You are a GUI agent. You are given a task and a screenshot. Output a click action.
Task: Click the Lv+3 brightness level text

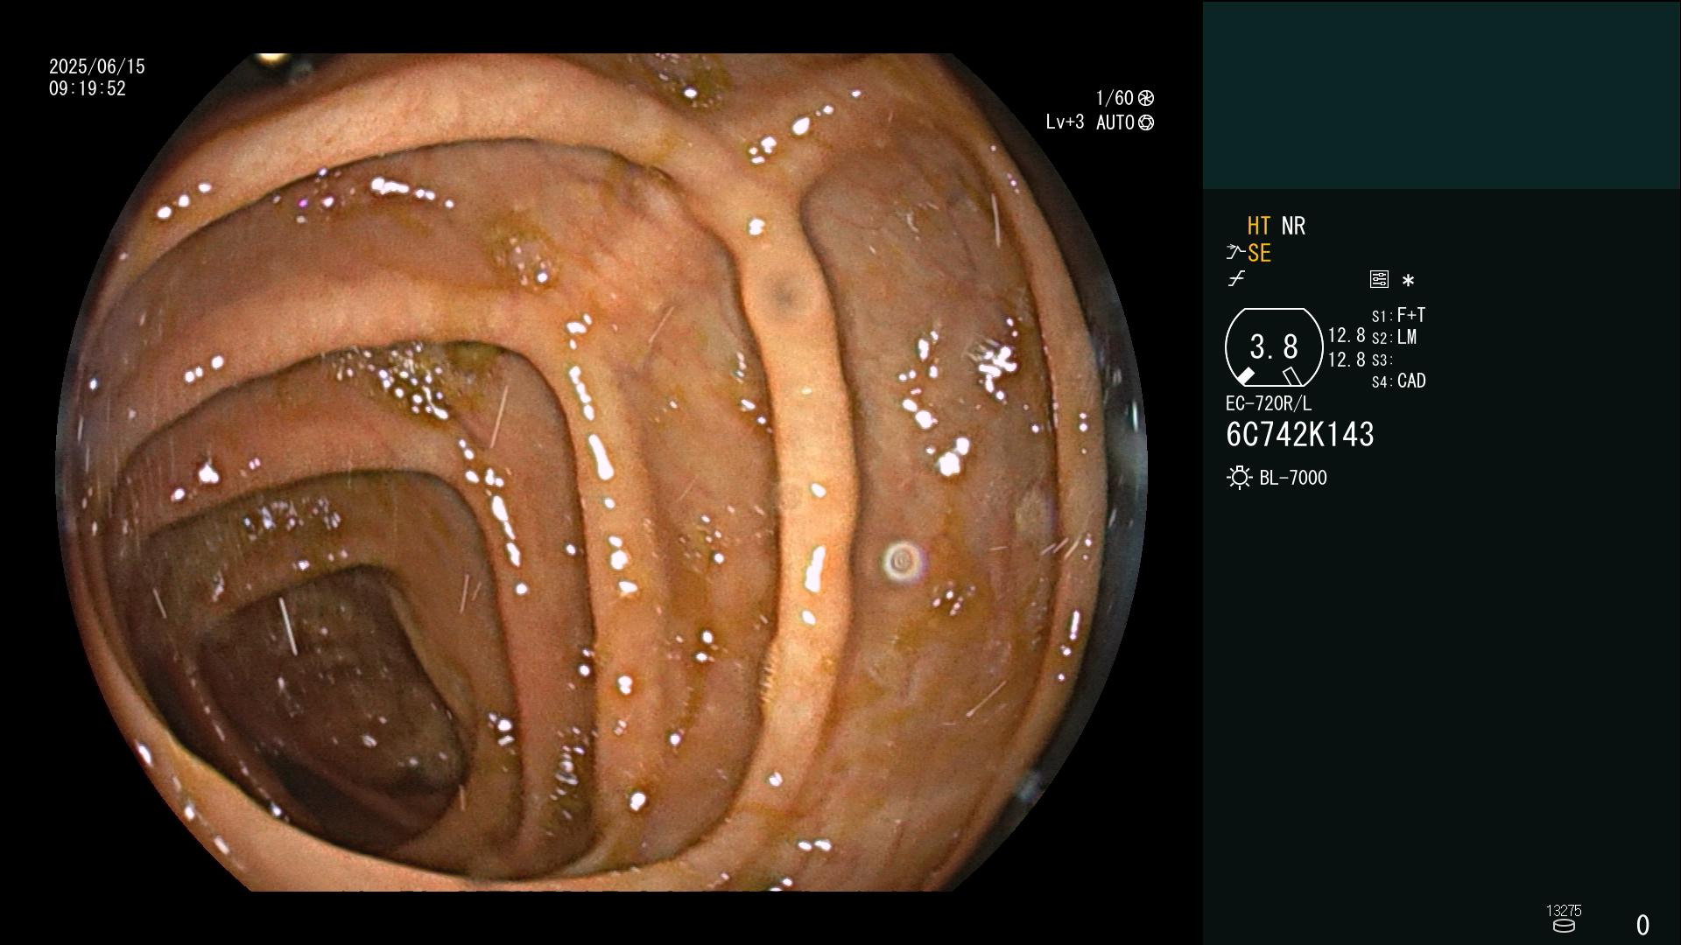[x=1065, y=122]
